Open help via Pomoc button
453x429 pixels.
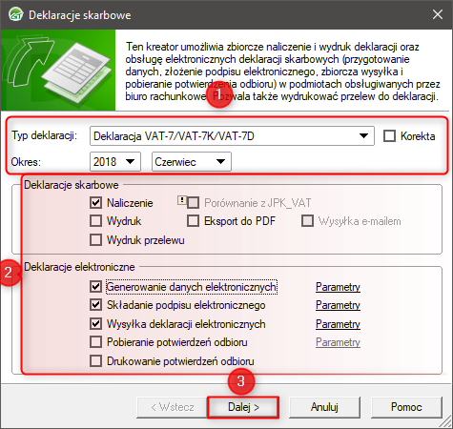406,407
